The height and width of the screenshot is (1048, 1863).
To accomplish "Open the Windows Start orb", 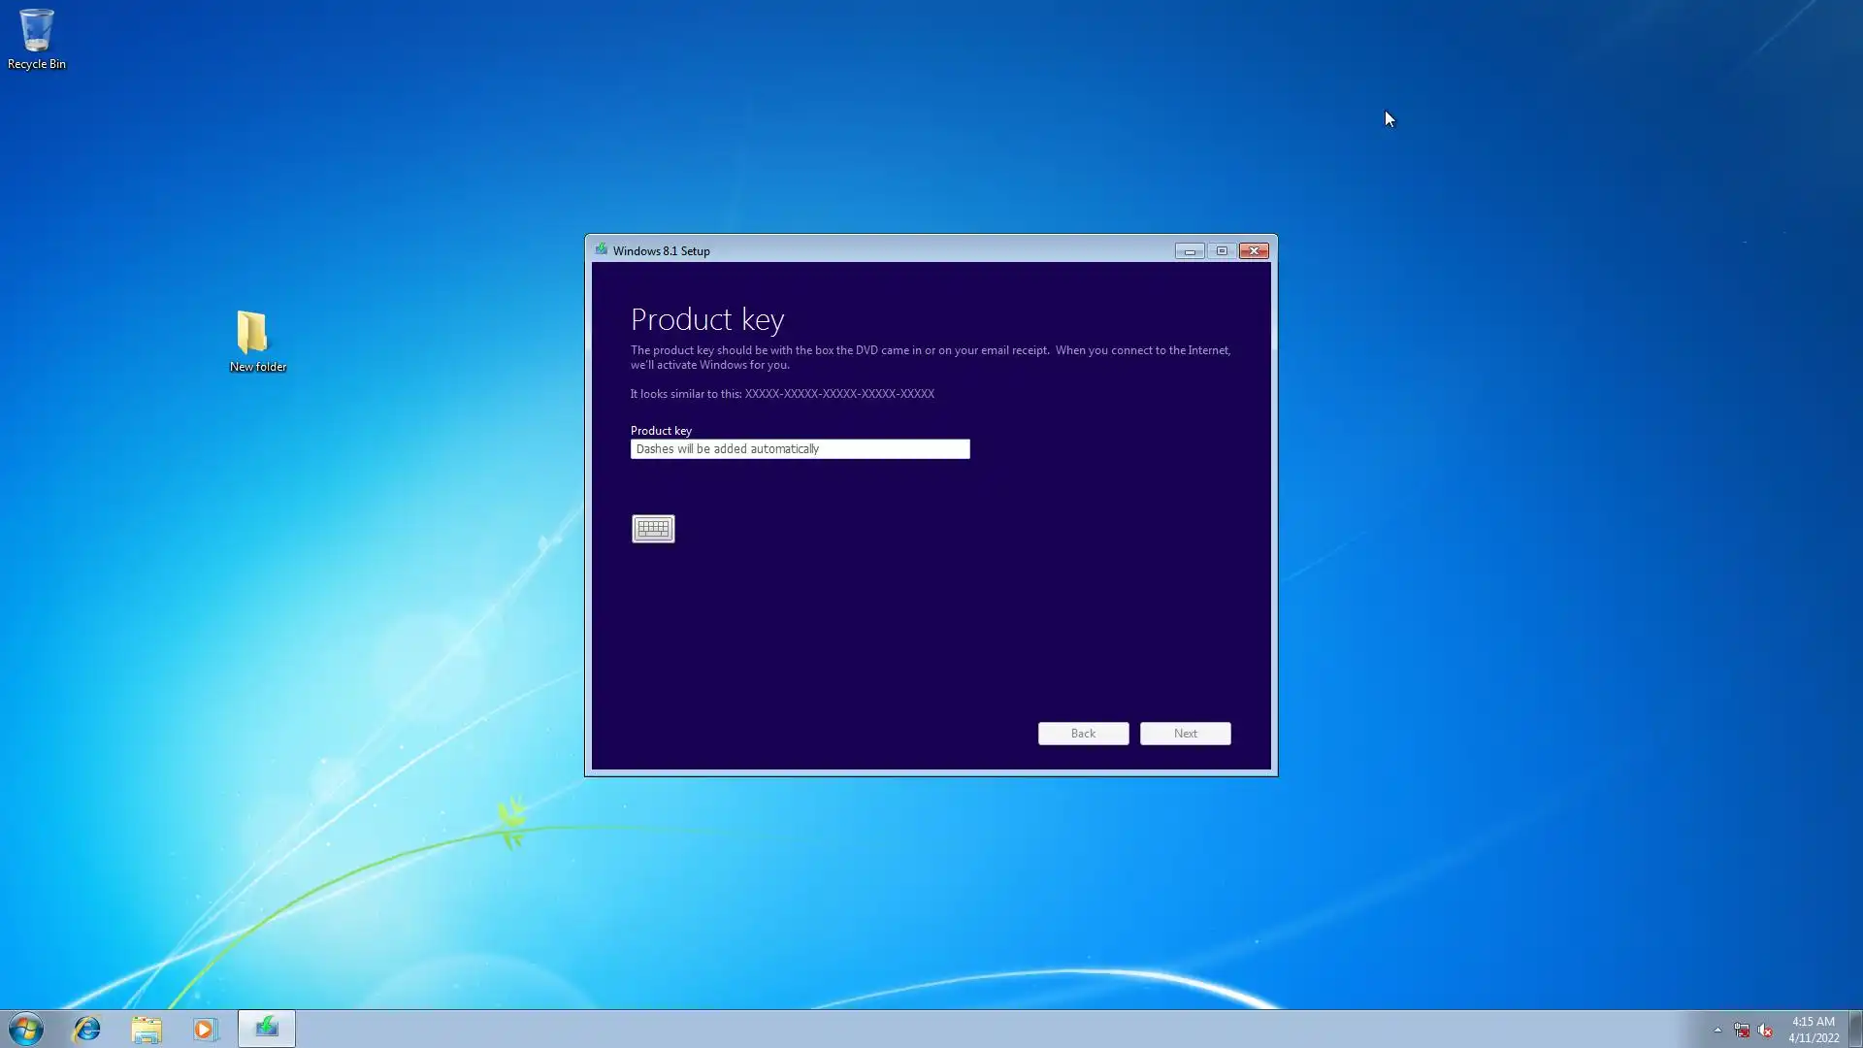I will coord(26,1029).
